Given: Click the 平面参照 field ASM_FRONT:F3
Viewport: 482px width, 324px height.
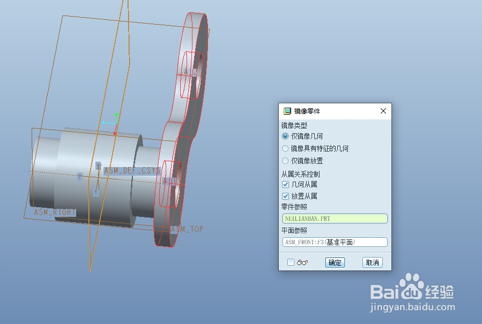Looking at the screenshot, I should pyautogui.click(x=335, y=242).
